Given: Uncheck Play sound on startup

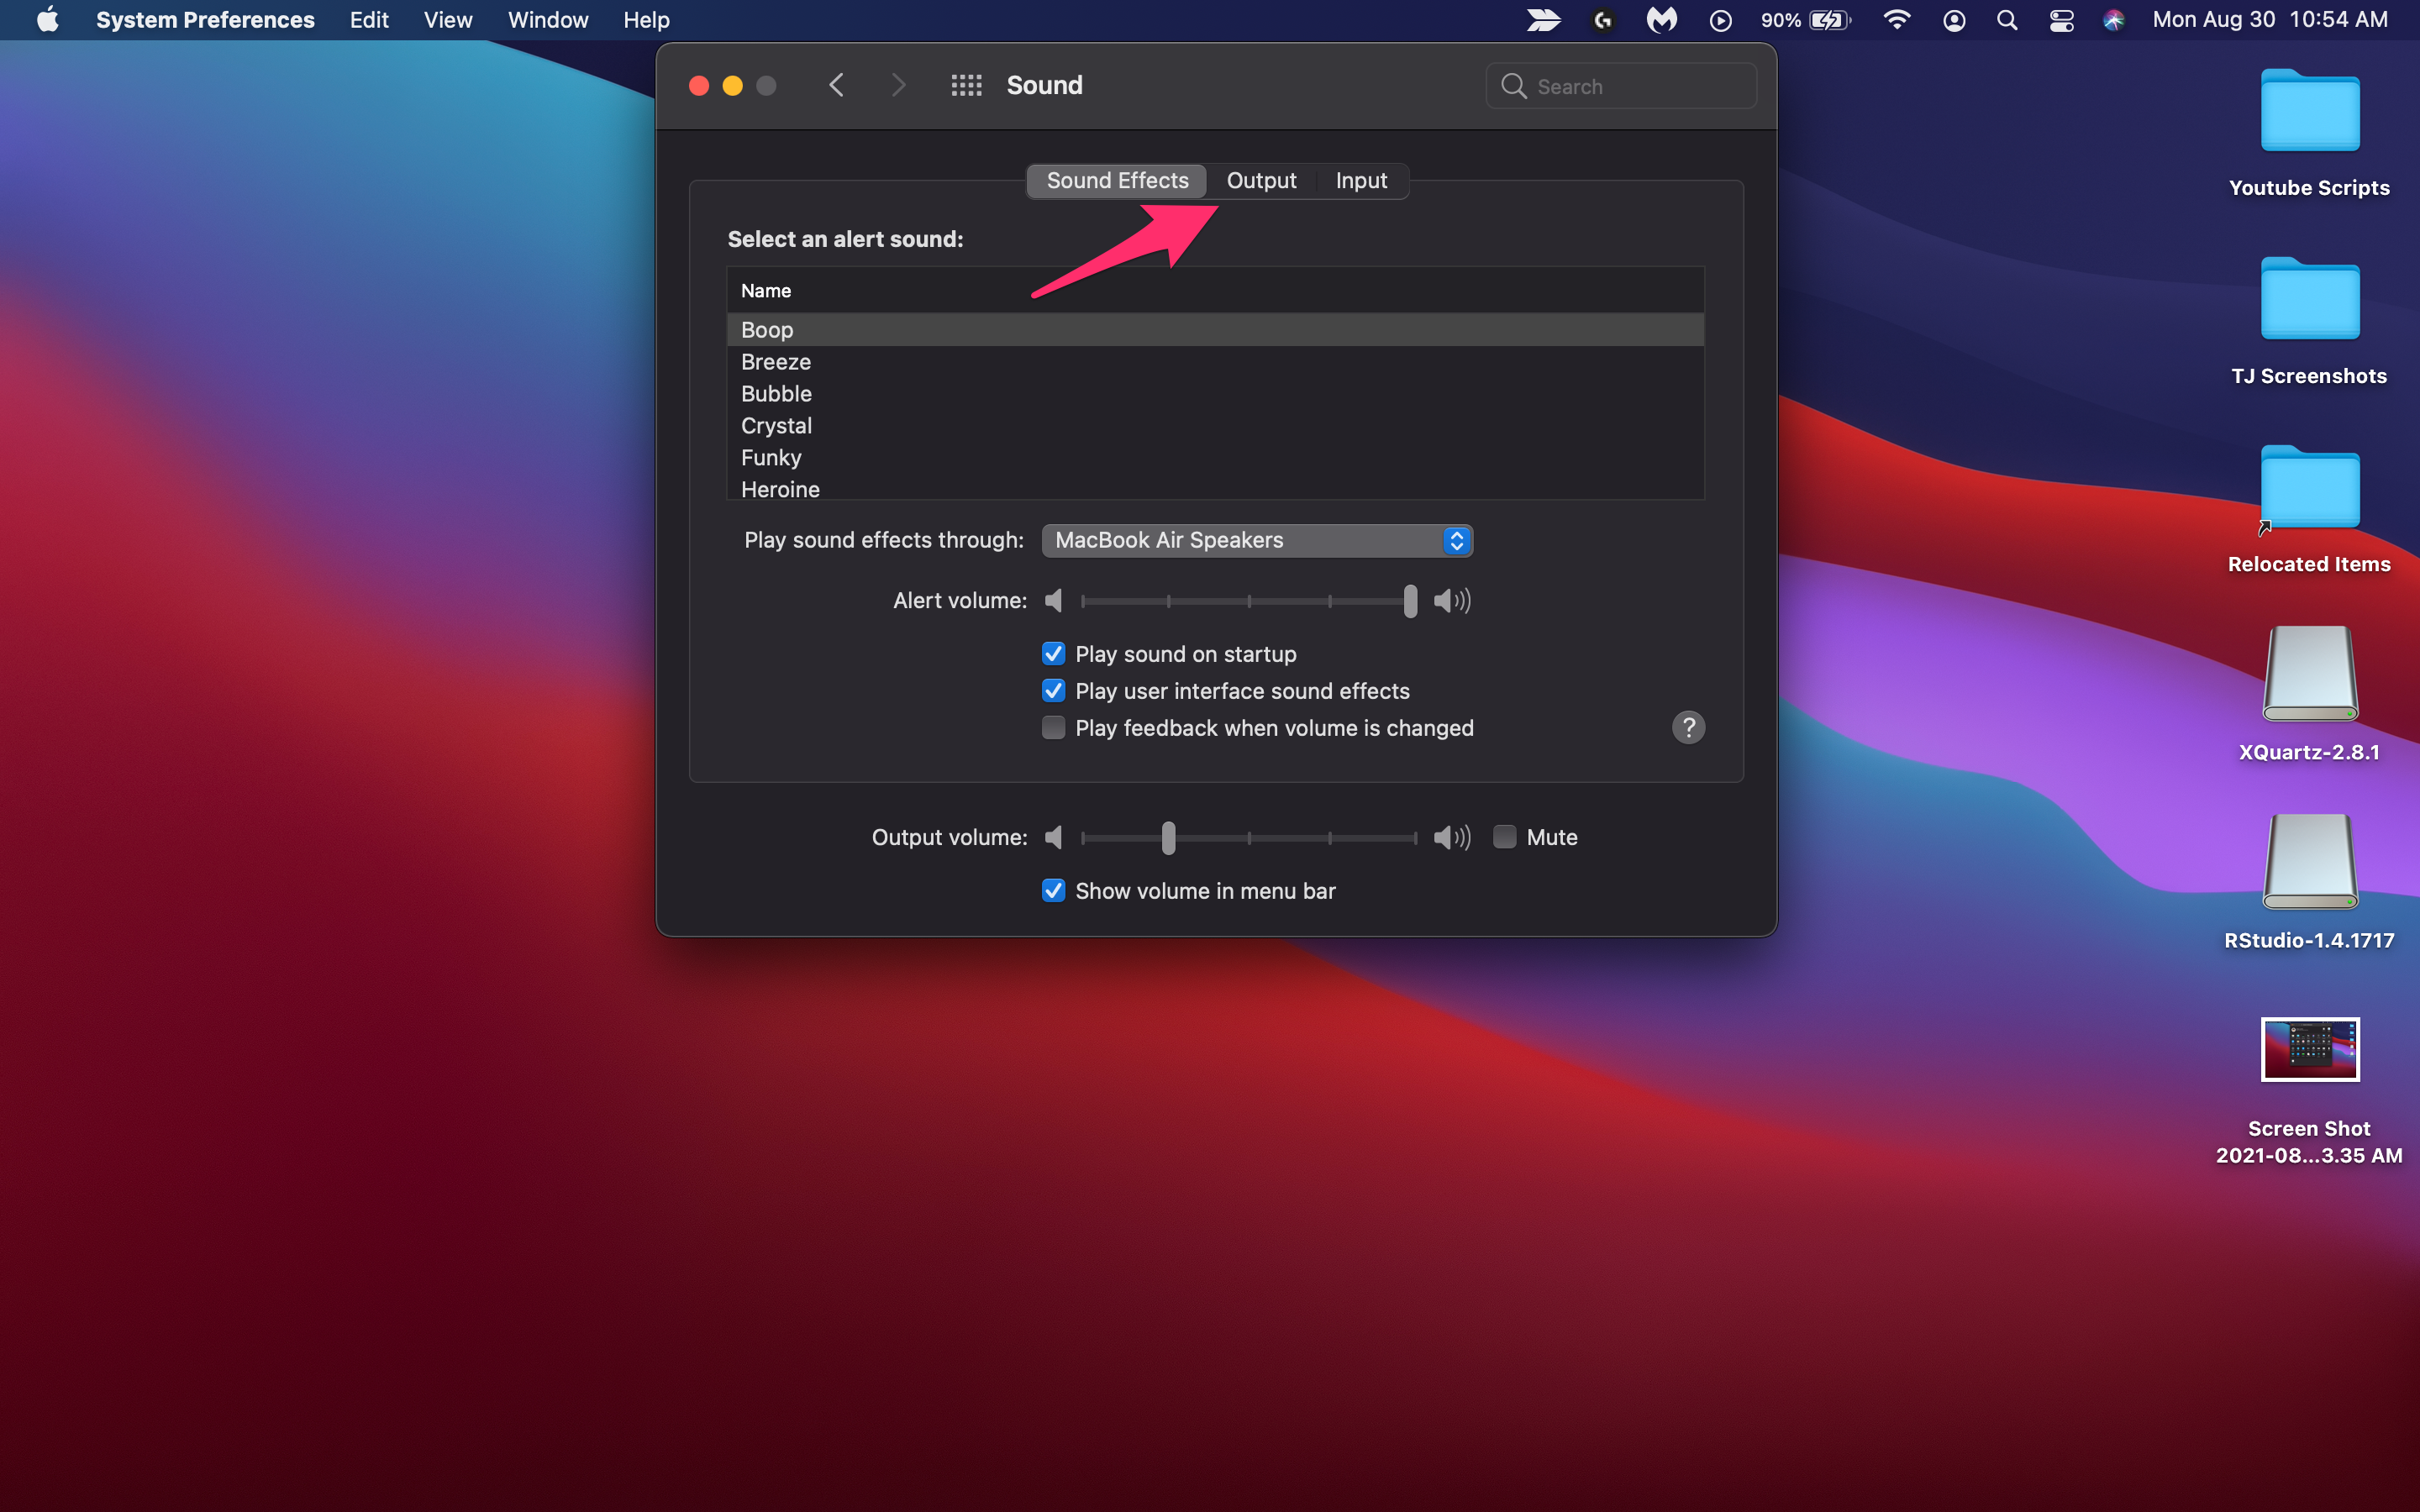Looking at the screenshot, I should [1053, 654].
